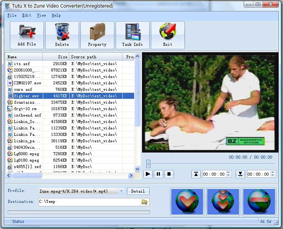This screenshot has height=229, width=283.
Task: Click the Exit globe icon
Action: click(168, 31)
